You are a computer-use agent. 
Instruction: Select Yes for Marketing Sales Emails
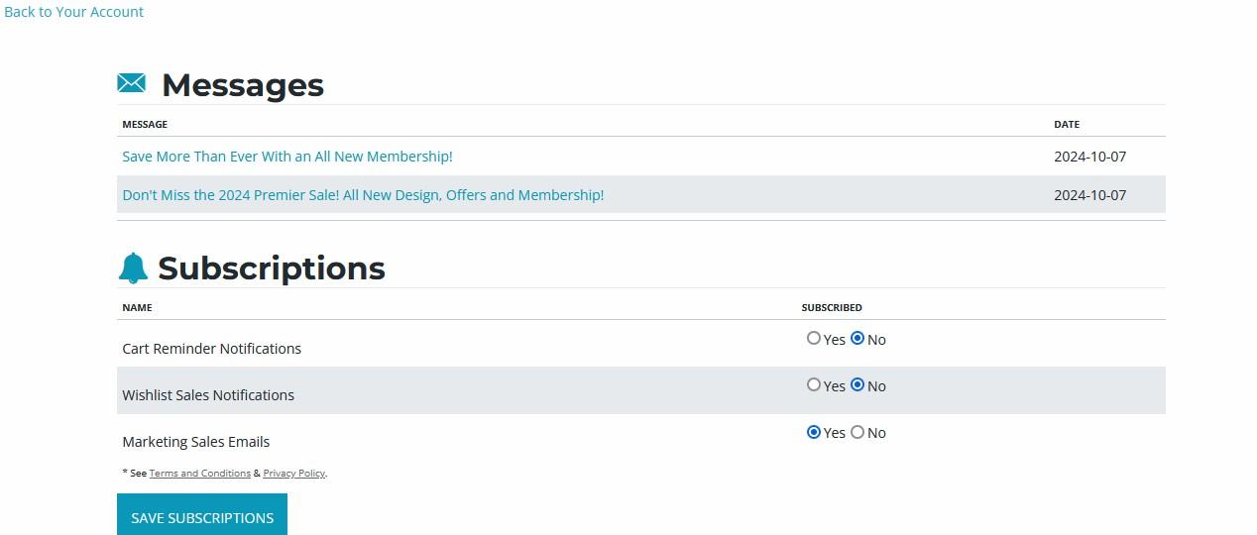(814, 432)
